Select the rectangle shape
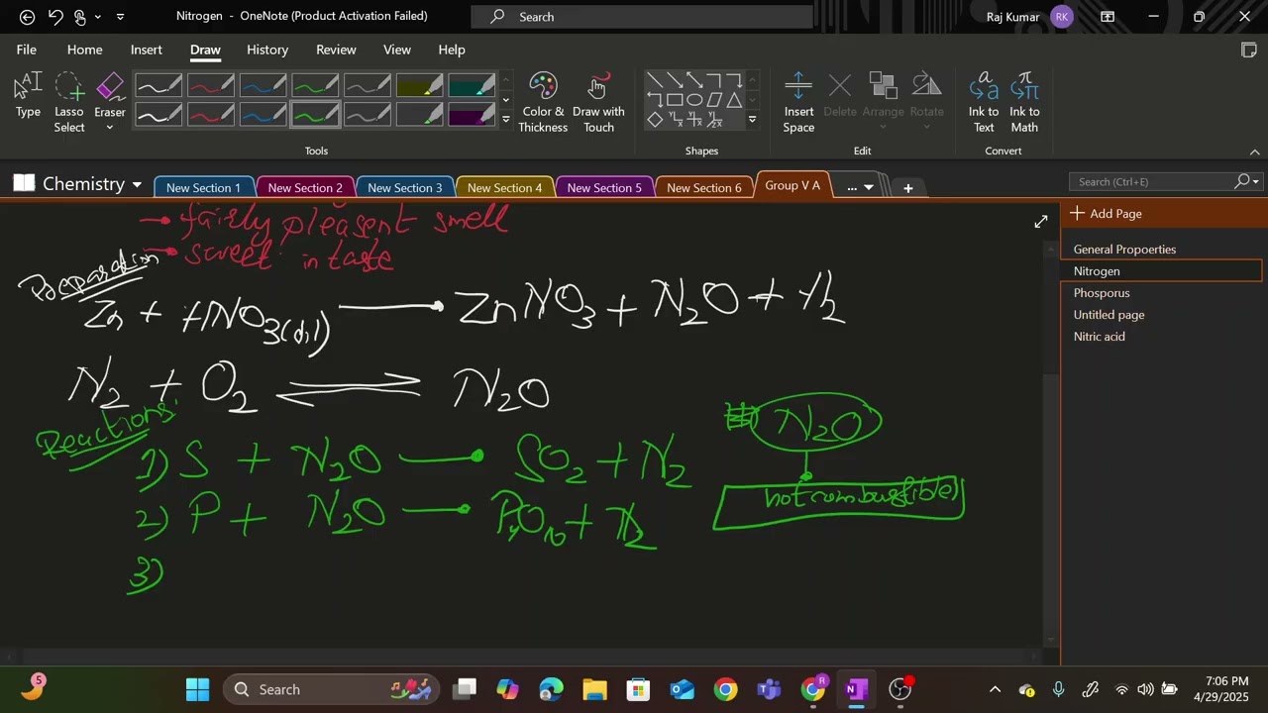This screenshot has height=713, width=1268. pyautogui.click(x=675, y=100)
